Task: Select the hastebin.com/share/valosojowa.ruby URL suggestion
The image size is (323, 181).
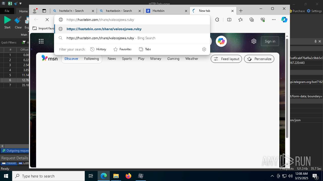Action: click(132, 29)
